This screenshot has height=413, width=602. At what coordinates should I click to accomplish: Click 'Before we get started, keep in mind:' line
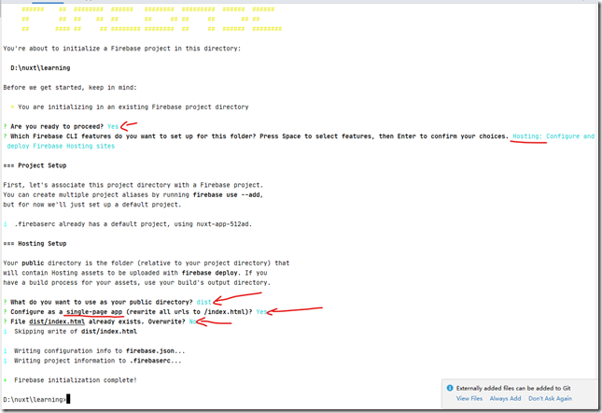point(70,87)
